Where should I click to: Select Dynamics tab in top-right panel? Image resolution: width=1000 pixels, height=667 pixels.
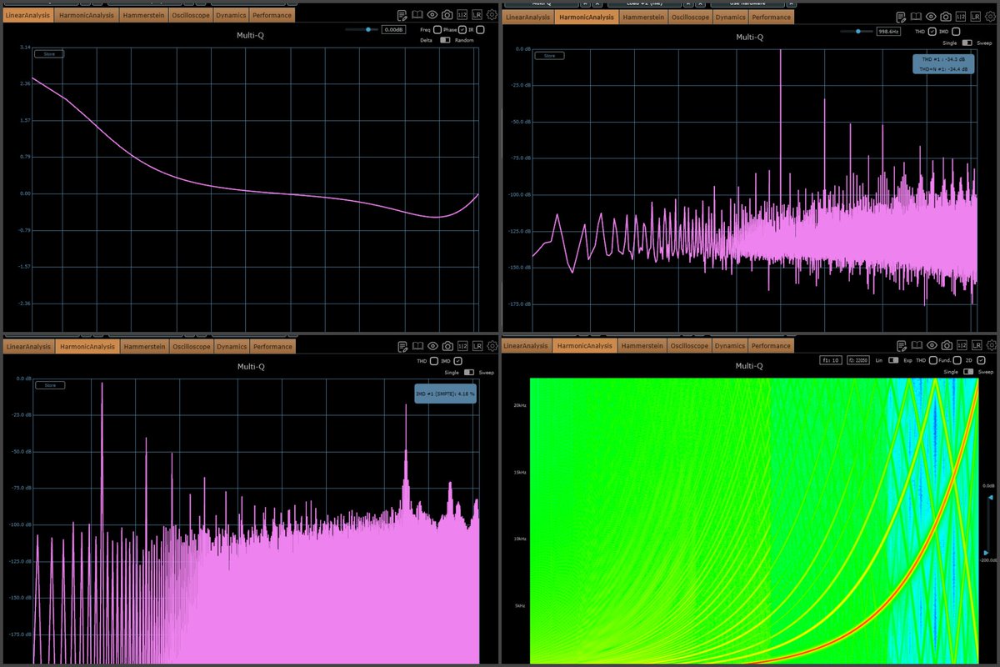(x=729, y=17)
